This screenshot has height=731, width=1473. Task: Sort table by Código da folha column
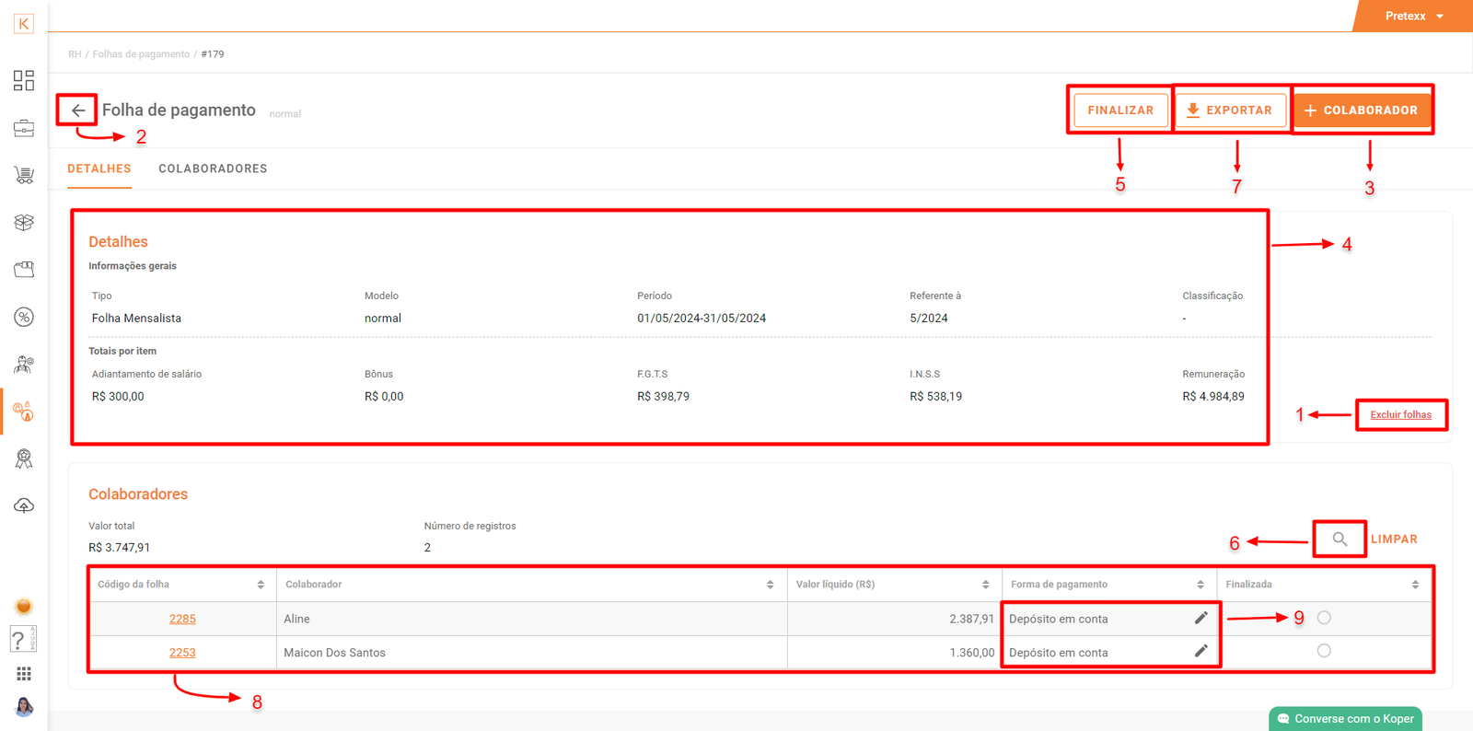(261, 585)
